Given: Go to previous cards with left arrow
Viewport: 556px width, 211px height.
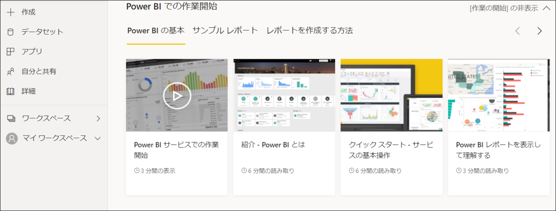Looking at the screenshot, I should coord(518,31).
